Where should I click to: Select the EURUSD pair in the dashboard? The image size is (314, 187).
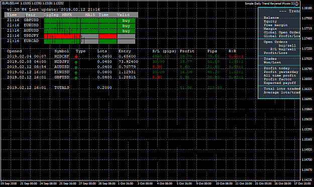click(x=31, y=25)
